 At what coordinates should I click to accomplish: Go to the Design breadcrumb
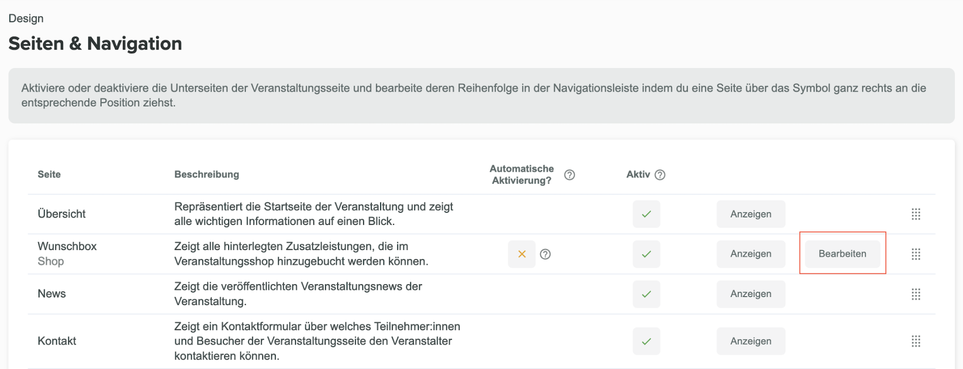point(26,19)
